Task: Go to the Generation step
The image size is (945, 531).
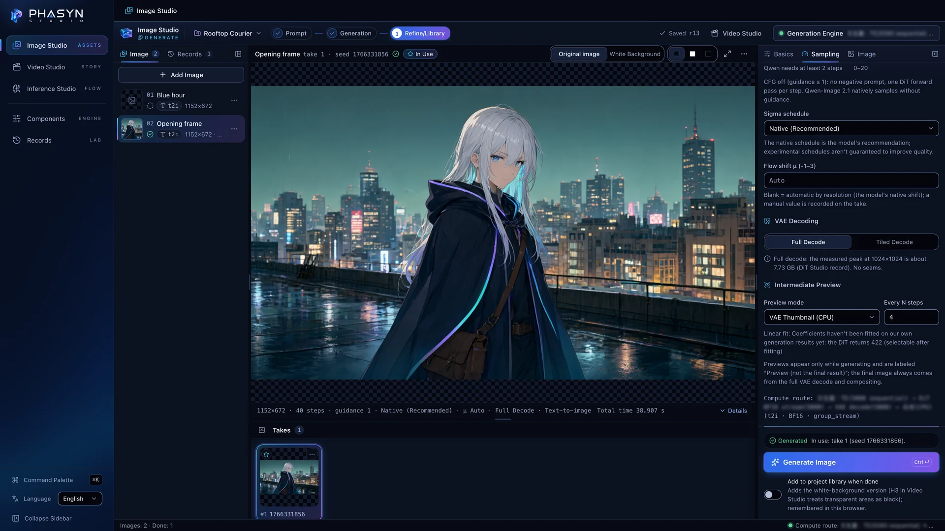Action: 350,33
